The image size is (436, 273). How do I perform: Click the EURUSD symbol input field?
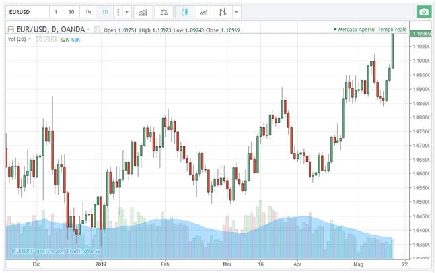[25, 12]
